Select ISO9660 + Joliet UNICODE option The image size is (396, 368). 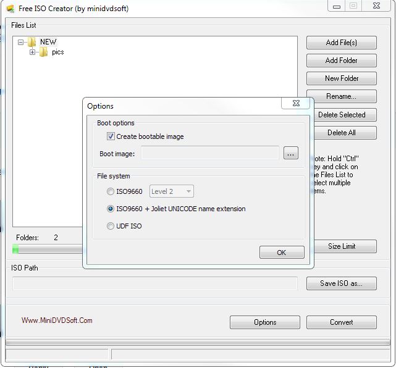click(x=111, y=209)
